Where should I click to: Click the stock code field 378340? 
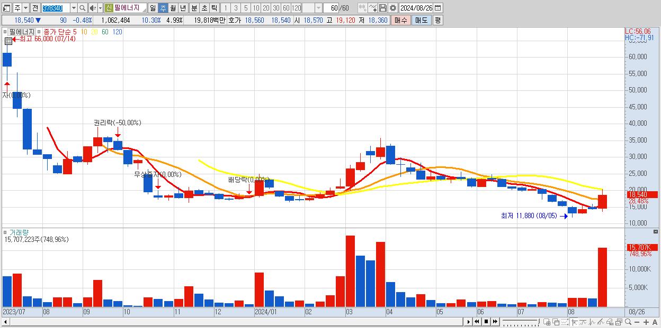(55, 8)
